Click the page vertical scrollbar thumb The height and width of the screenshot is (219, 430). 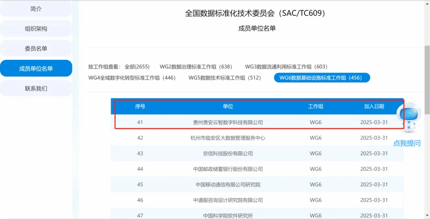[x=427, y=80]
